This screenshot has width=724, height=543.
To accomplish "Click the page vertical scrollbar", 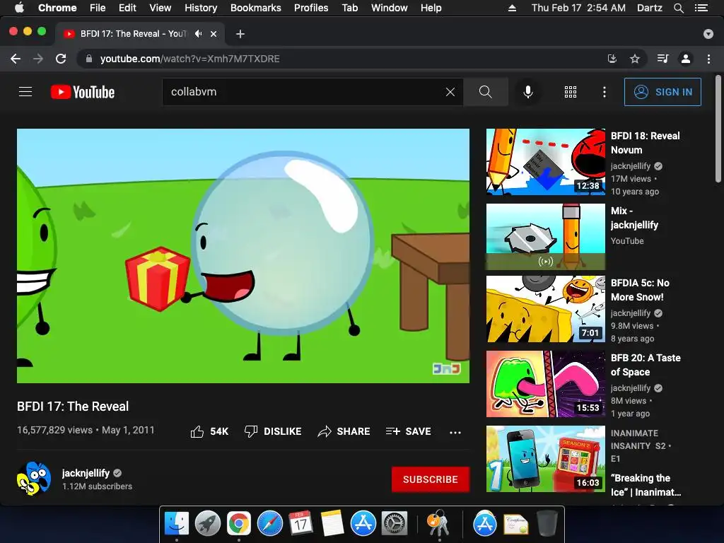I will pyautogui.click(x=718, y=129).
